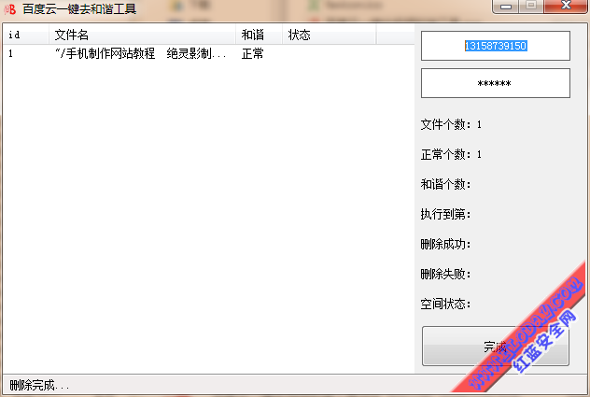Click the id column header
590x397 pixels.
tap(25, 35)
